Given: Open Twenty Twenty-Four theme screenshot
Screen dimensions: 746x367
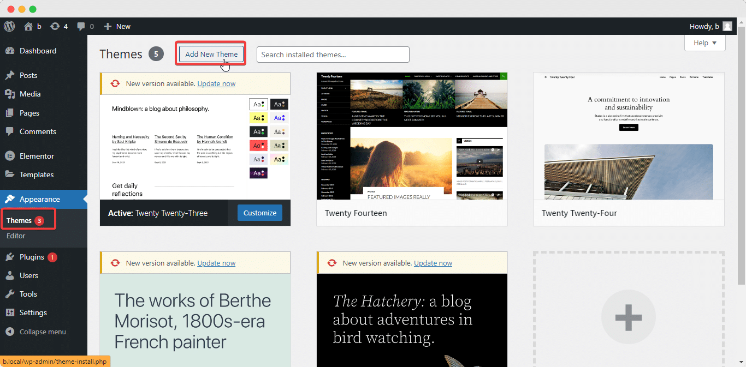Looking at the screenshot, I should click(629, 136).
